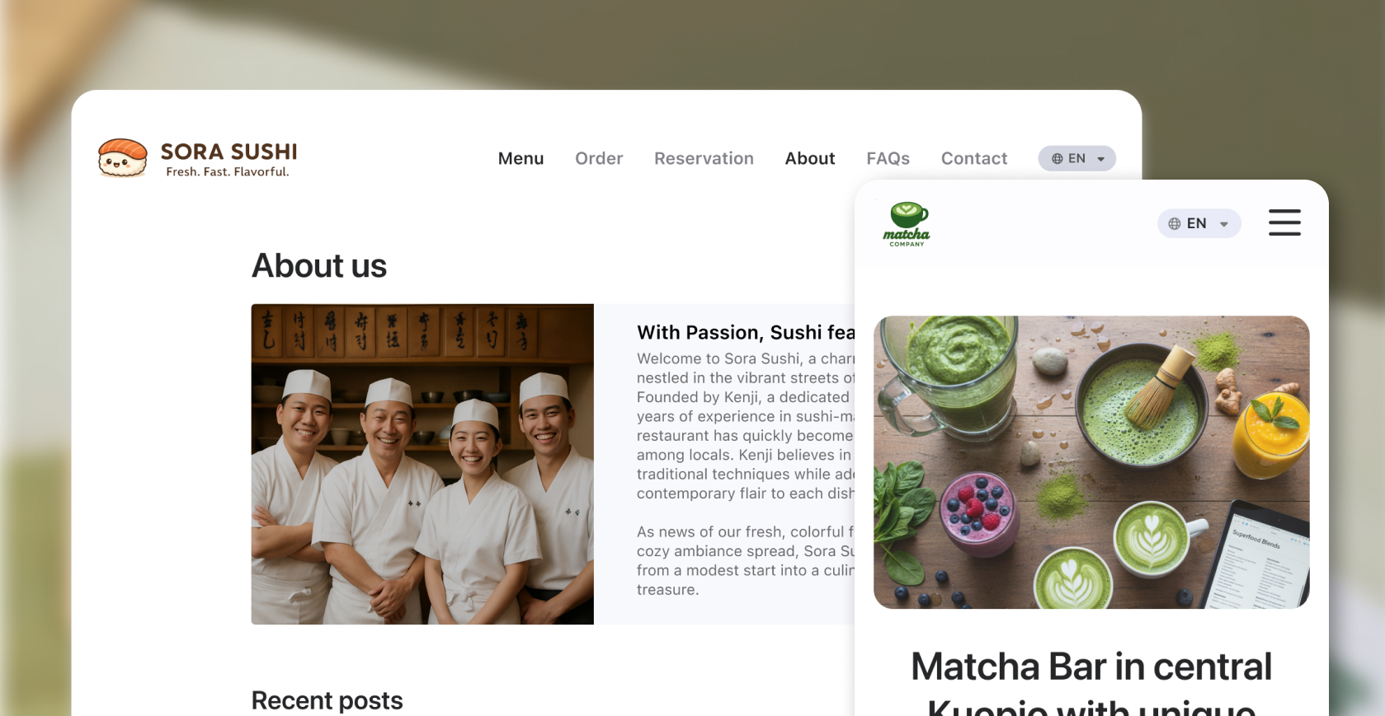Go to the Order page
Viewport: 1385px width, 716px height.
(x=599, y=158)
